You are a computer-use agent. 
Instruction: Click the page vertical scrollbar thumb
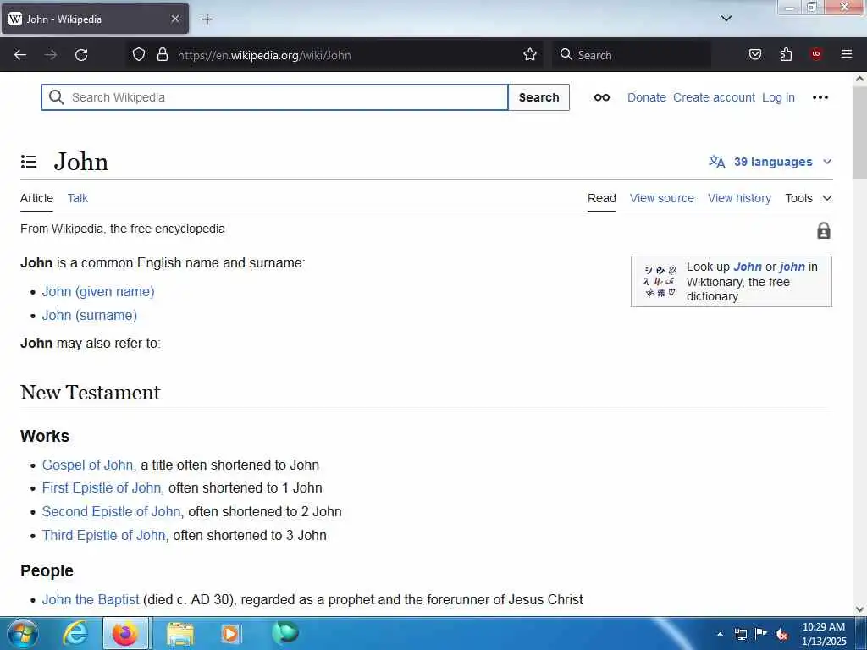[859, 133]
